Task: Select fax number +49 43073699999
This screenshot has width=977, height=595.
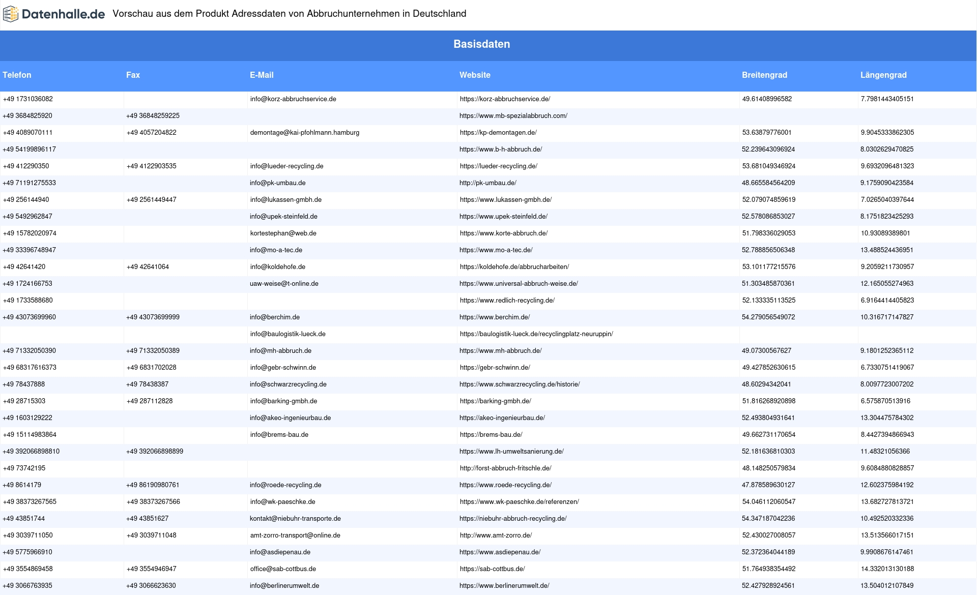Action: tap(153, 317)
